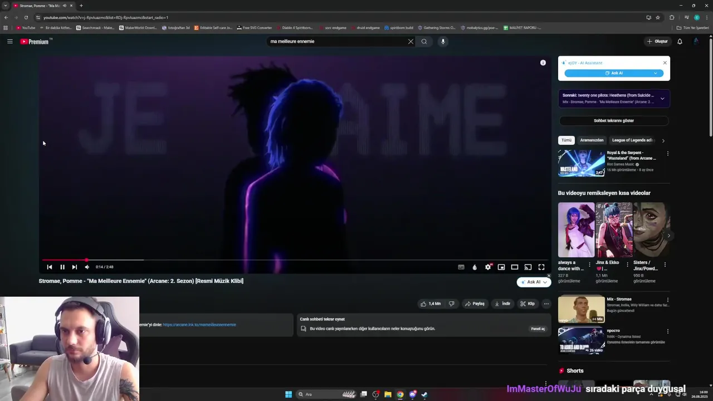Click the droplet icon in player controls
Viewport: 713px width, 401px height.
[475, 267]
